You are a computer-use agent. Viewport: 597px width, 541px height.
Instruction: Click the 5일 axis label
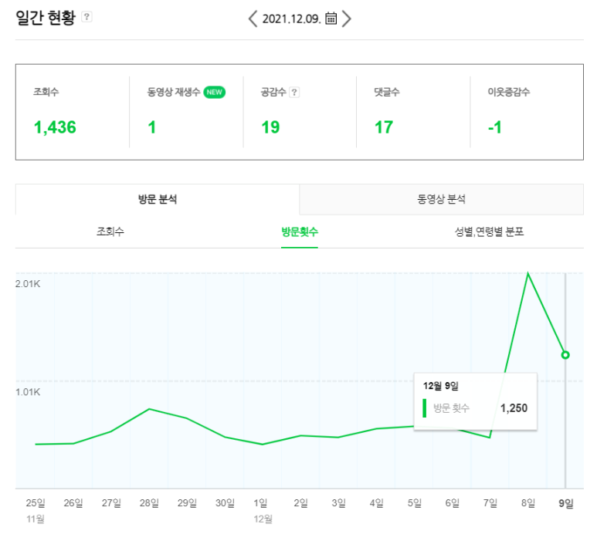(x=415, y=503)
